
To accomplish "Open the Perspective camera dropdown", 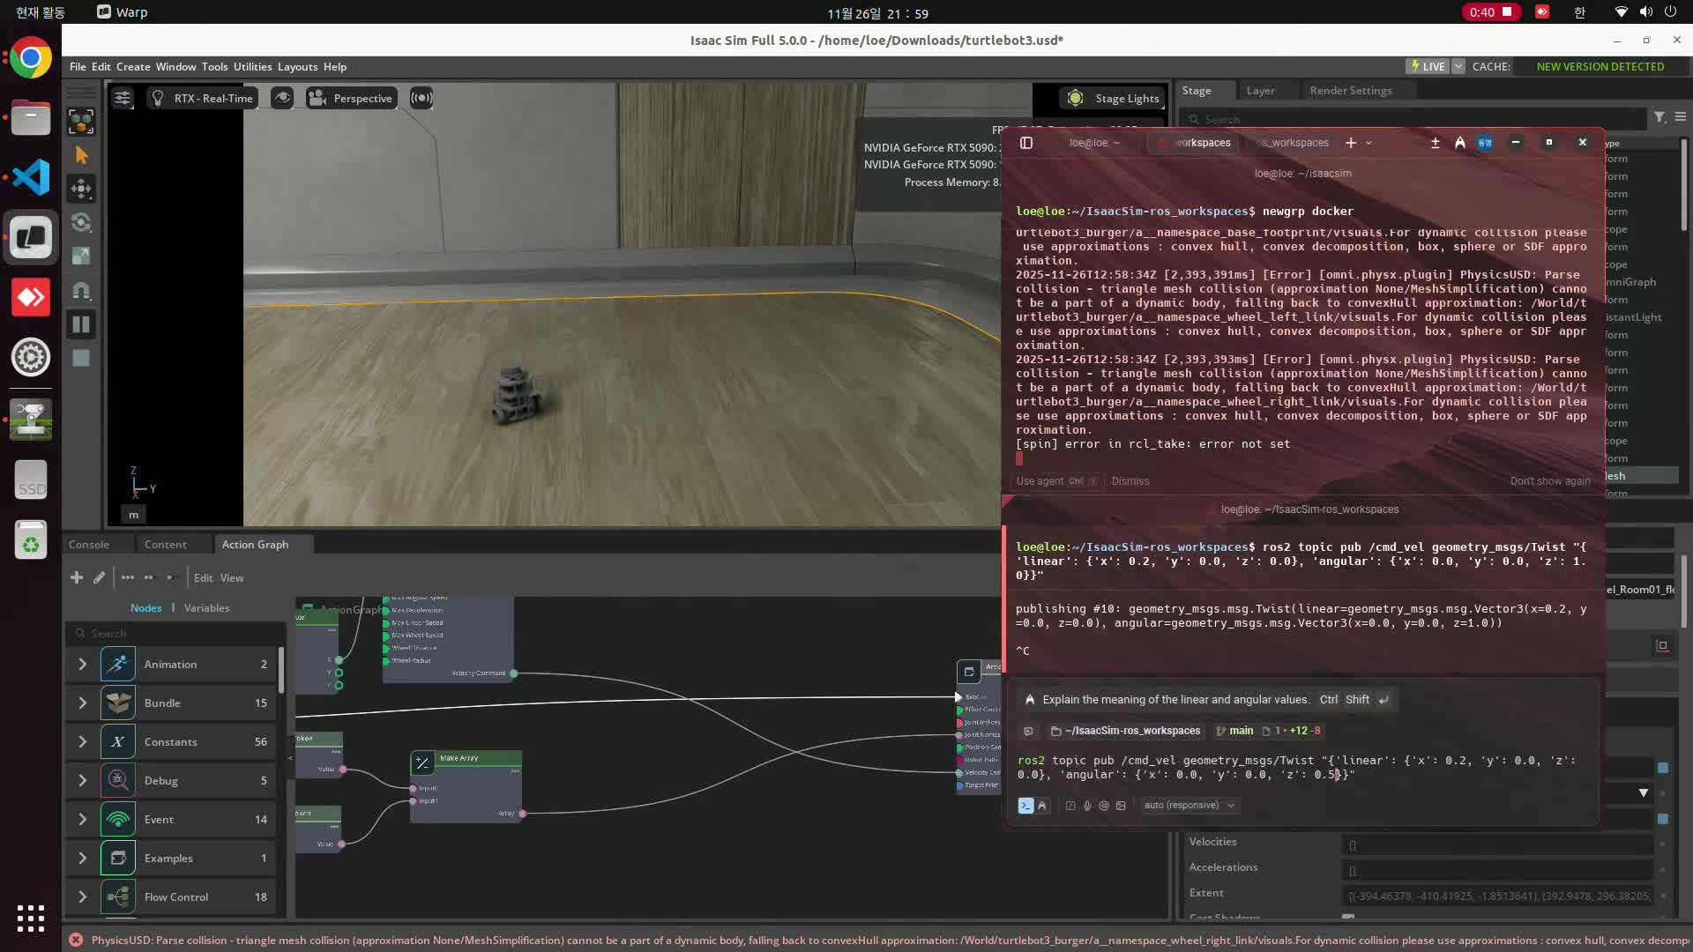I will click(x=351, y=98).
